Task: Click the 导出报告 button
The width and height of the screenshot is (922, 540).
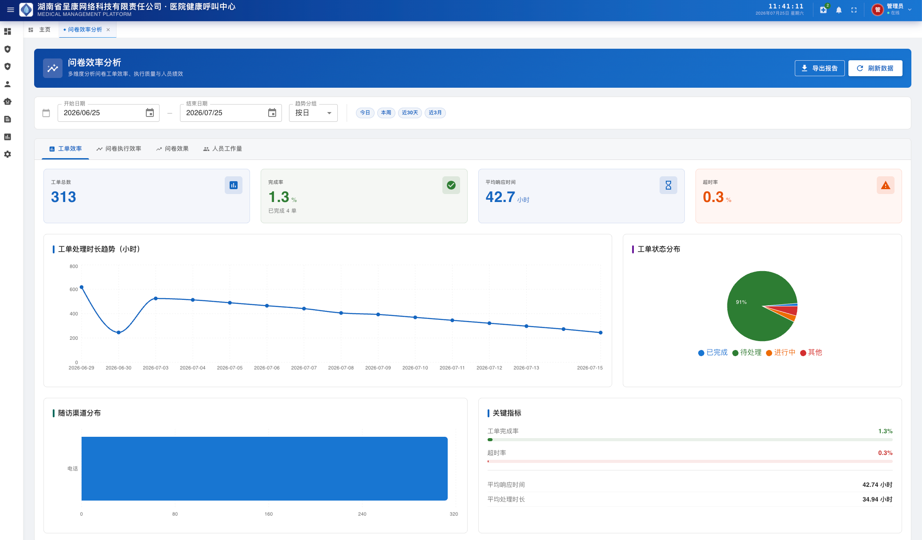Action: coord(820,68)
